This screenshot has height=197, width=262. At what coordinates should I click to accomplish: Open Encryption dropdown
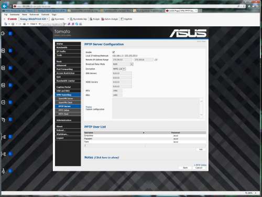119,69
